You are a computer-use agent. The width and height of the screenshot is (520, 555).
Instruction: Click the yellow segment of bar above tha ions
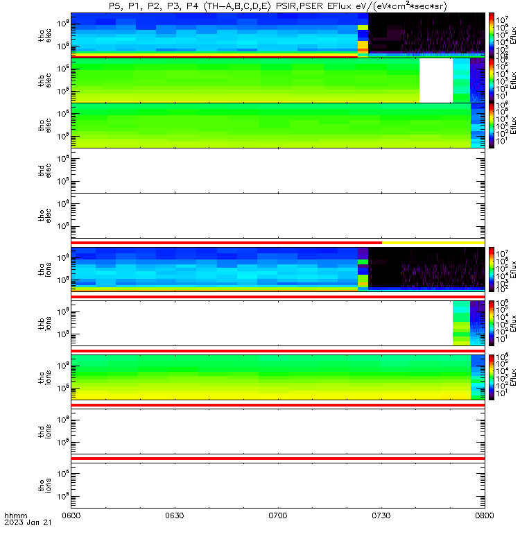(x=433, y=243)
